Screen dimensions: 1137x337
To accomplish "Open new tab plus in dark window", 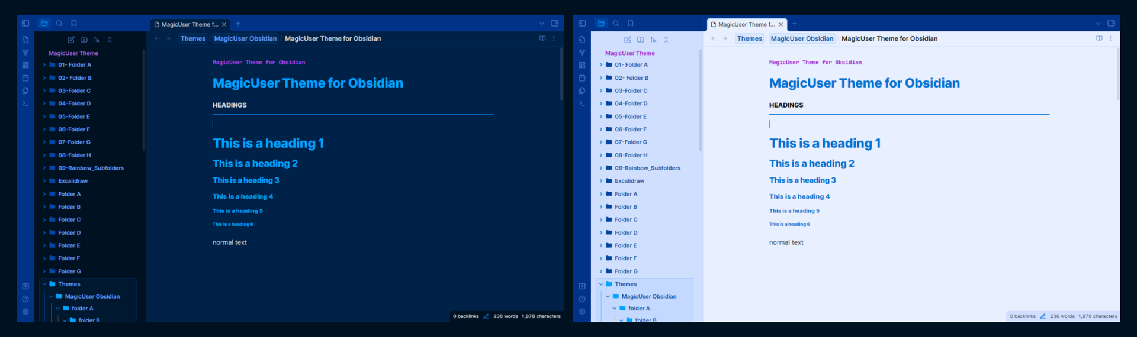I will (238, 24).
